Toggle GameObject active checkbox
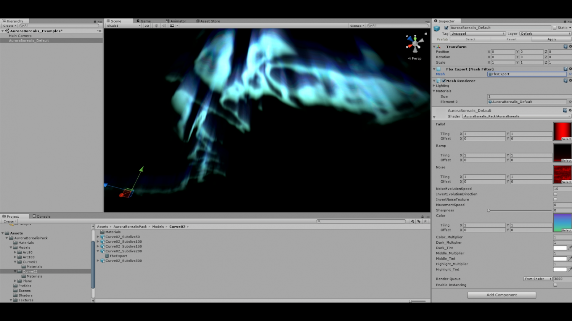Image resolution: width=572 pixels, height=321 pixels. click(x=446, y=28)
